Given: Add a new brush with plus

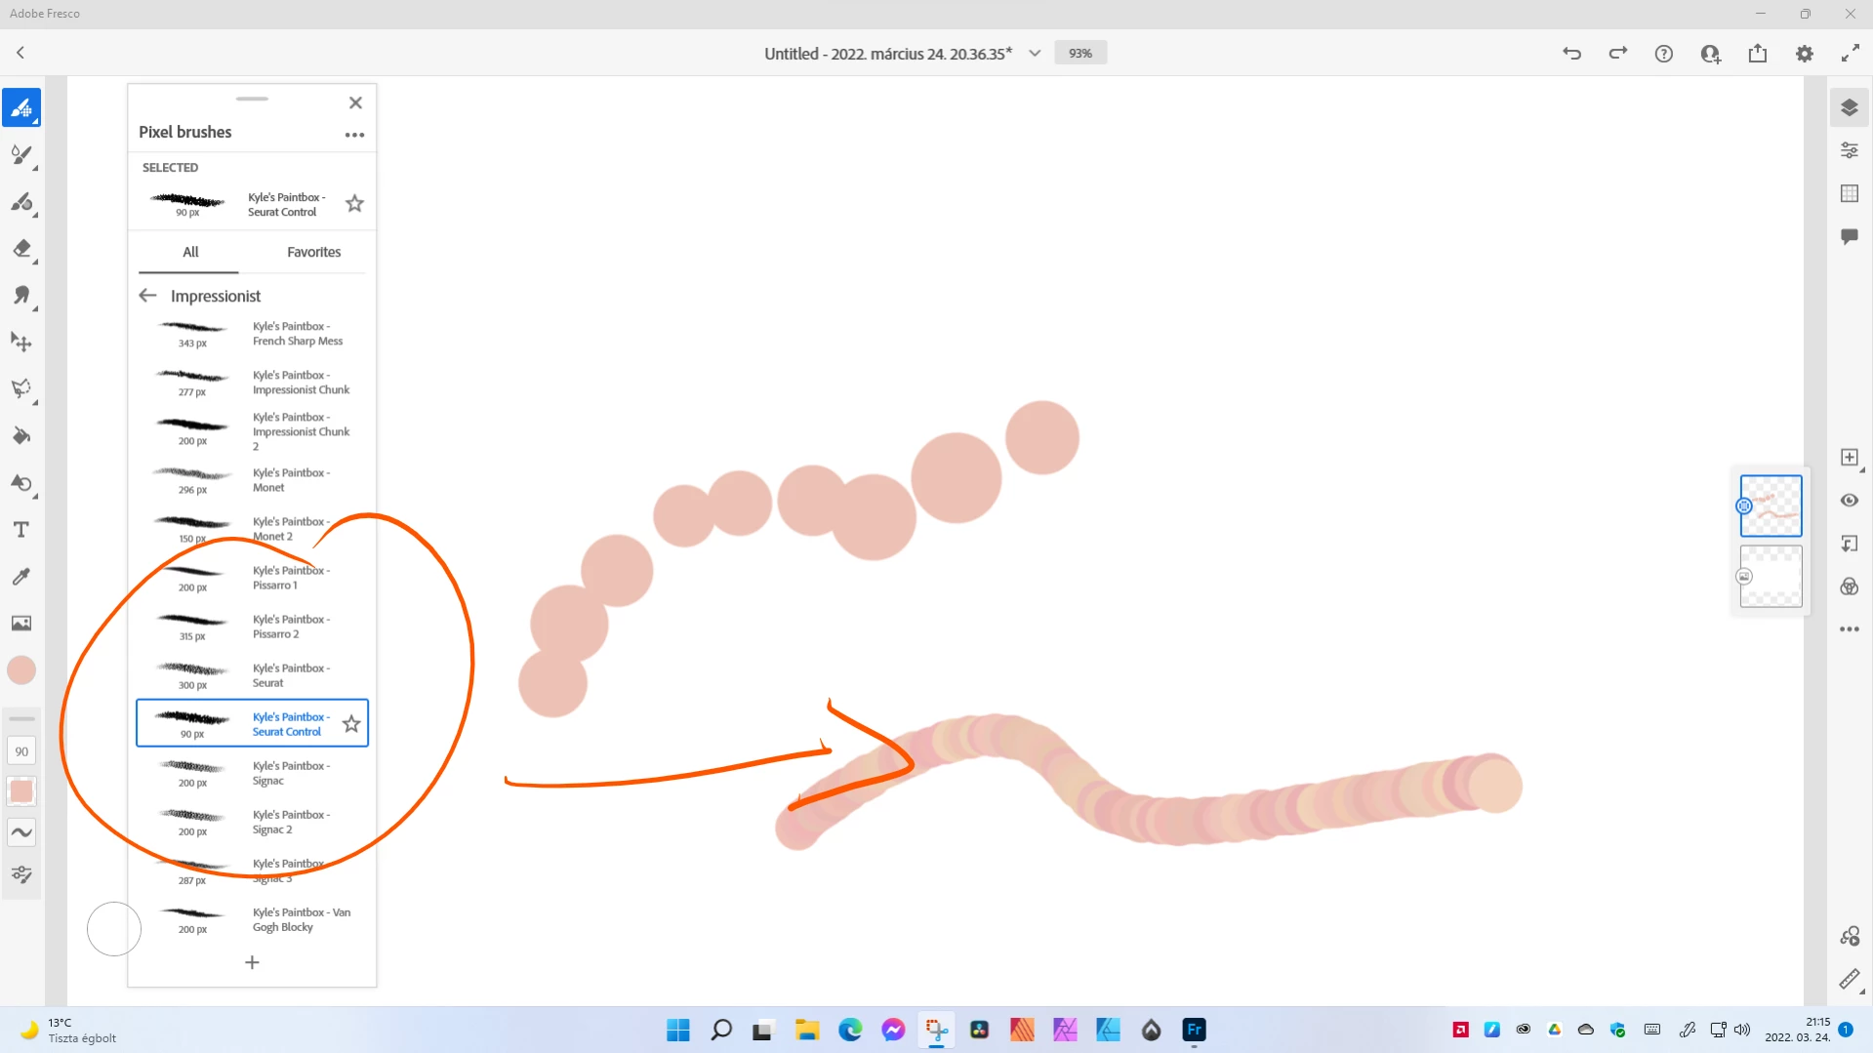Looking at the screenshot, I should pyautogui.click(x=252, y=963).
